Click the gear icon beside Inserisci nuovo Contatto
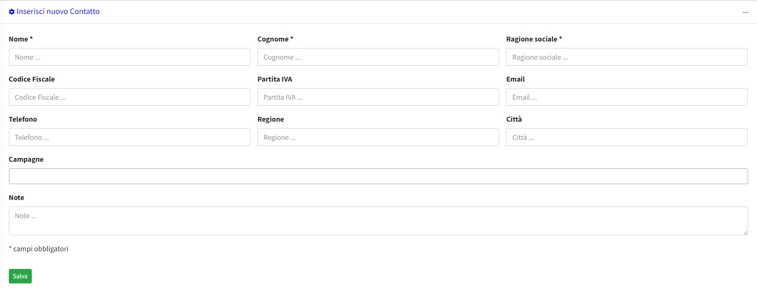Image resolution: width=757 pixels, height=289 pixels. [x=12, y=12]
